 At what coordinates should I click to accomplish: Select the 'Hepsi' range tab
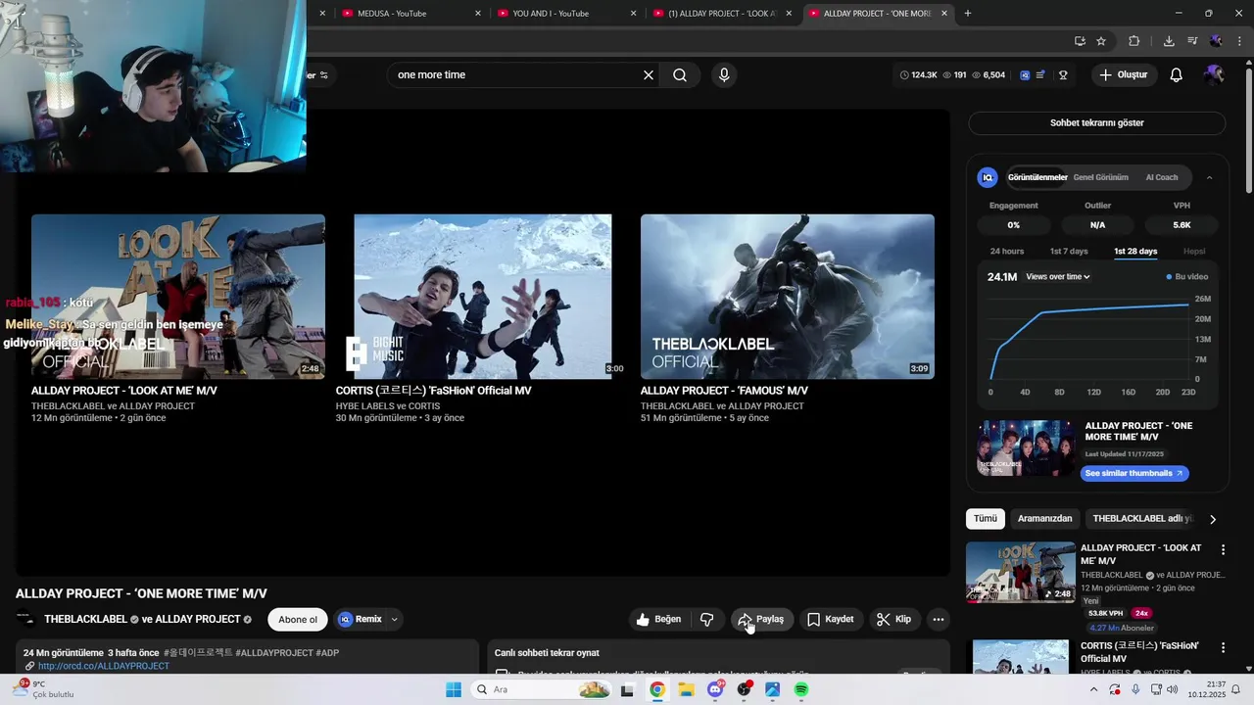click(1194, 252)
